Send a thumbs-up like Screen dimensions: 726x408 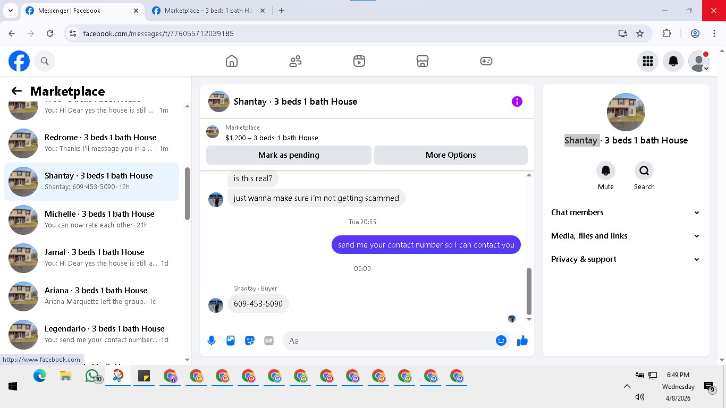pyautogui.click(x=522, y=341)
